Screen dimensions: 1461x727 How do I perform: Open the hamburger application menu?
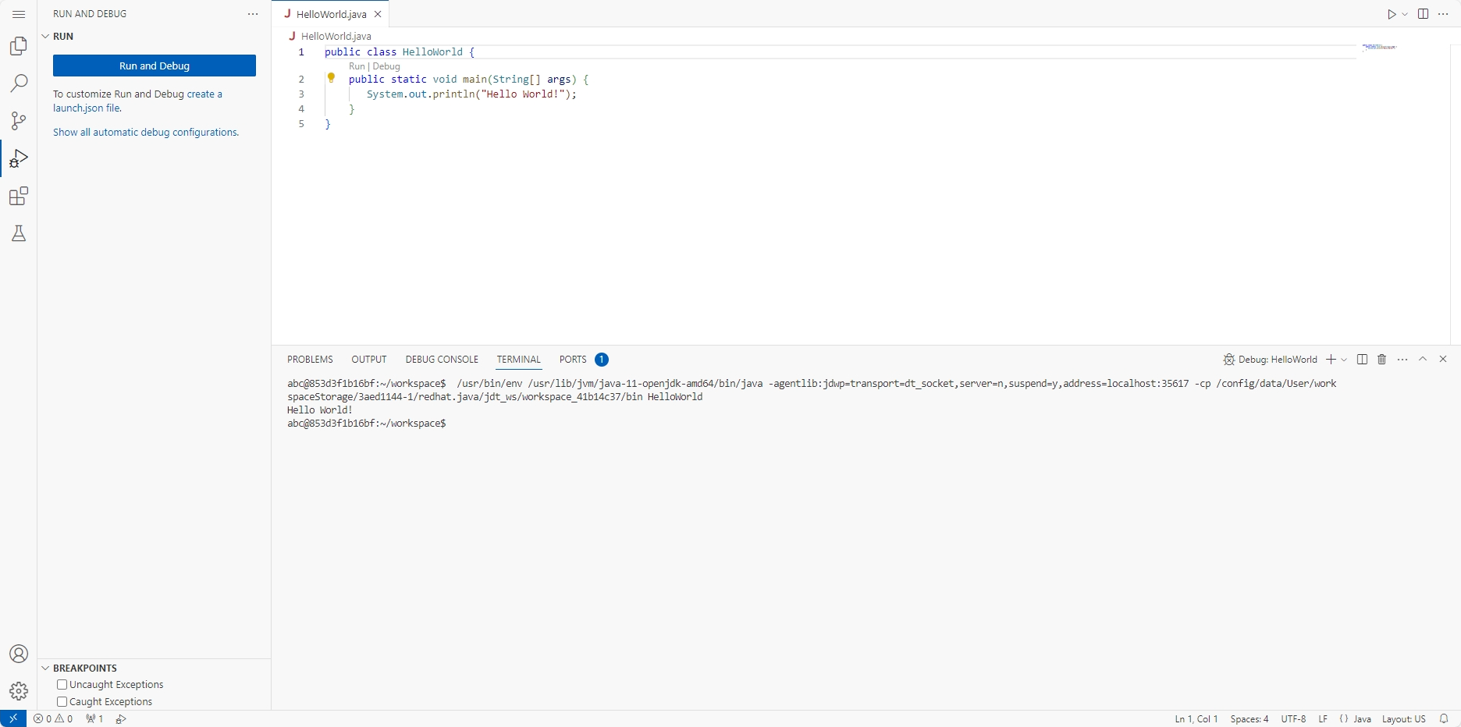(x=19, y=14)
